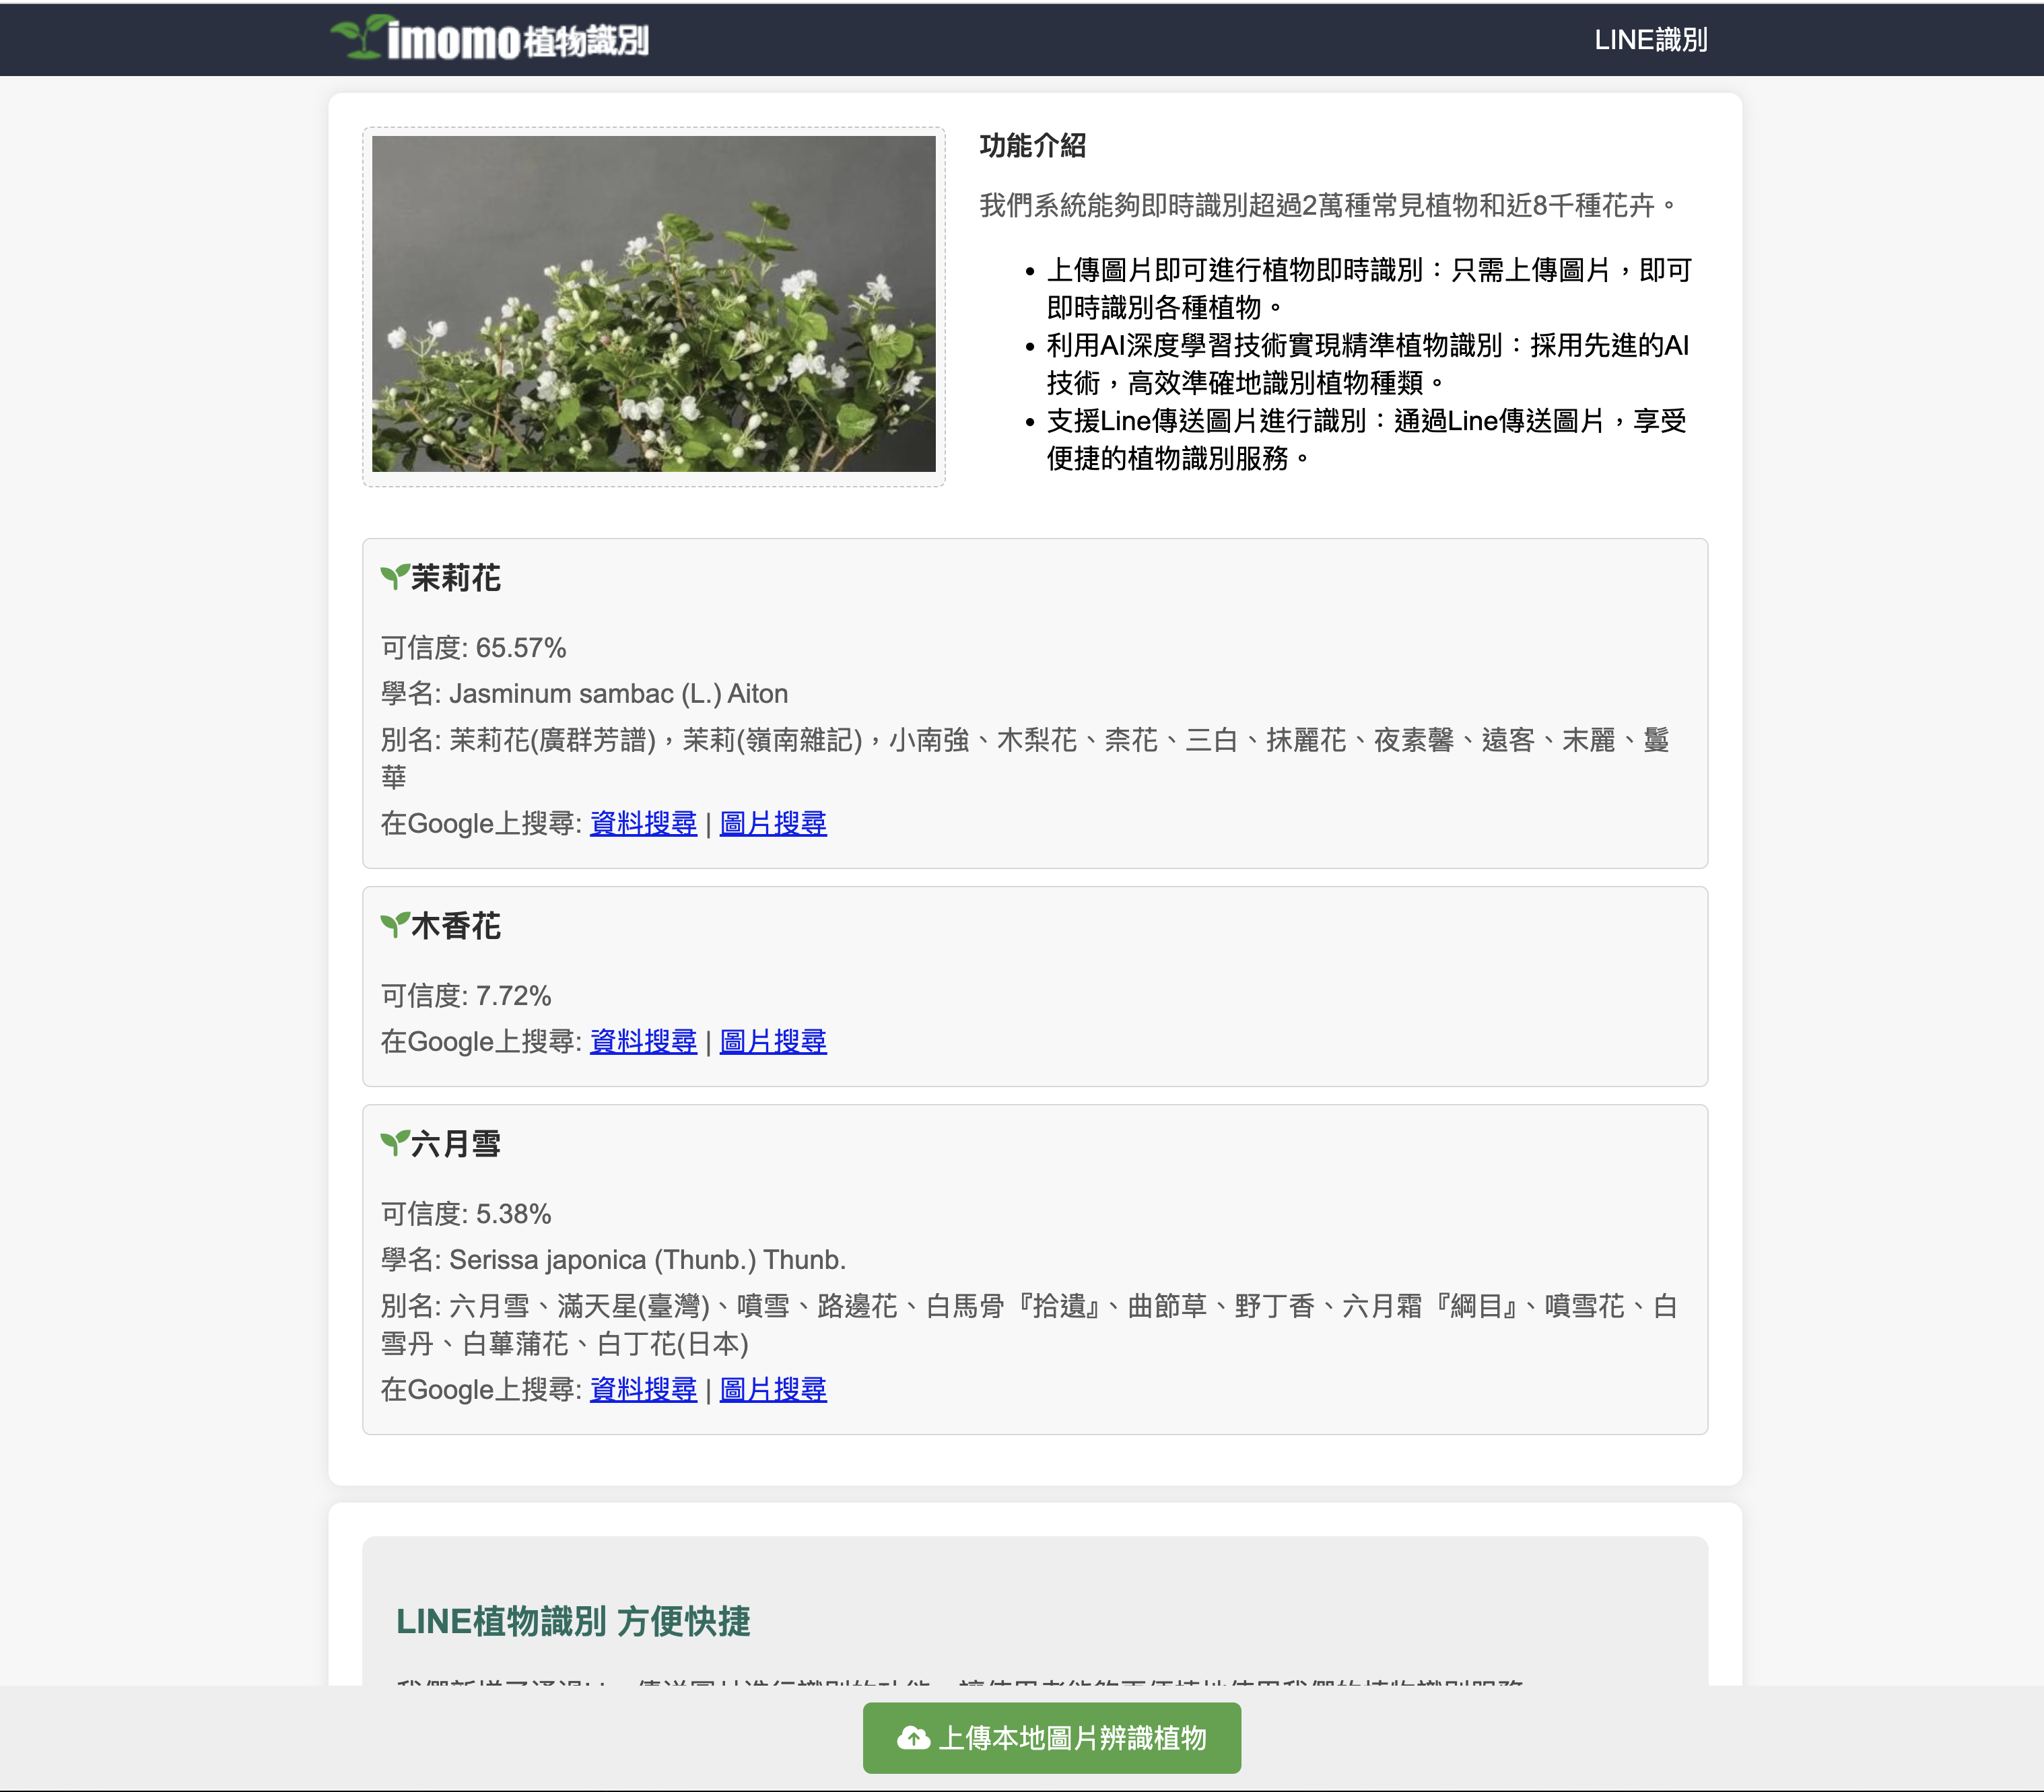Click the 功能介紹 section heading

(x=1032, y=146)
